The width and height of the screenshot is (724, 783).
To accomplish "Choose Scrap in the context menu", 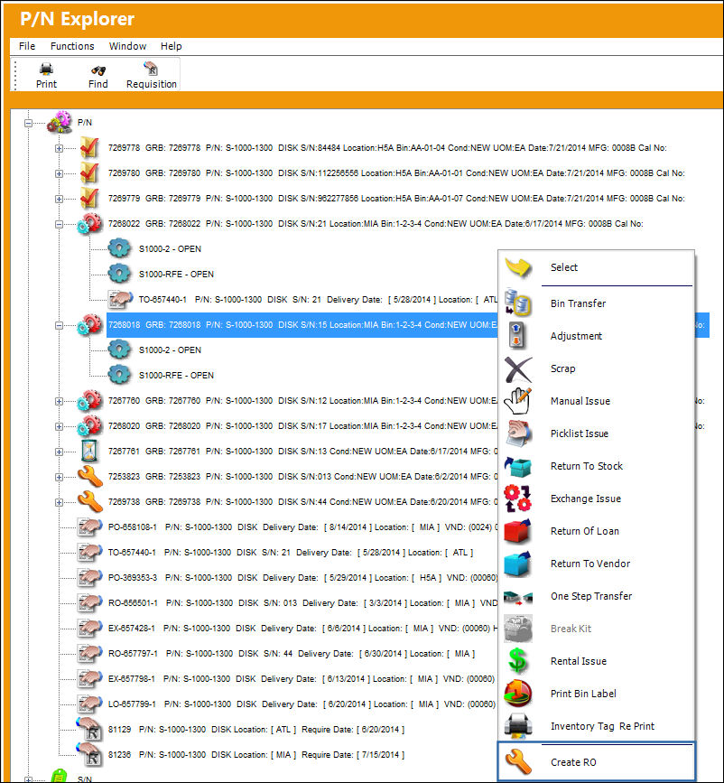I will (x=596, y=368).
